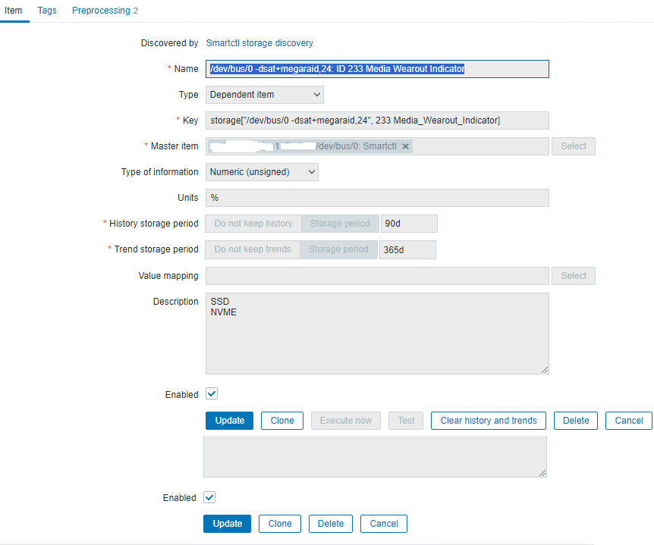654x545 pixels.
Task: Open the Tags tab
Action: coord(47,11)
